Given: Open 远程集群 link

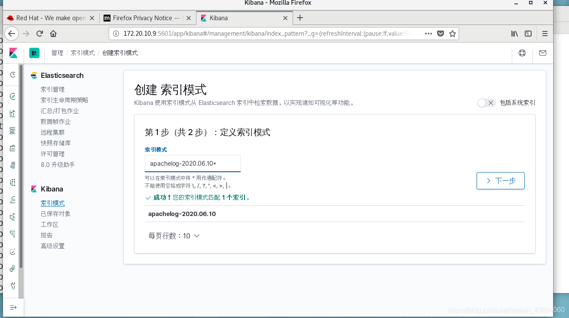Looking at the screenshot, I should 52,133.
